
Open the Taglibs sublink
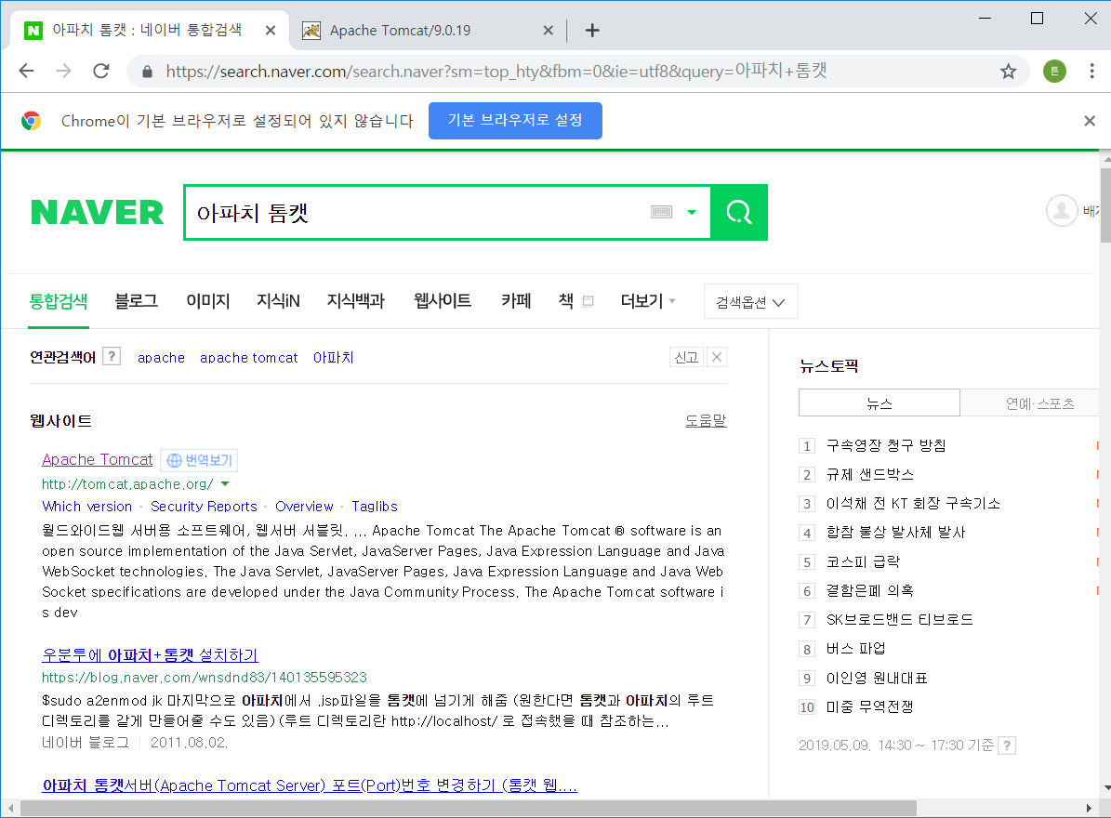[x=374, y=507]
